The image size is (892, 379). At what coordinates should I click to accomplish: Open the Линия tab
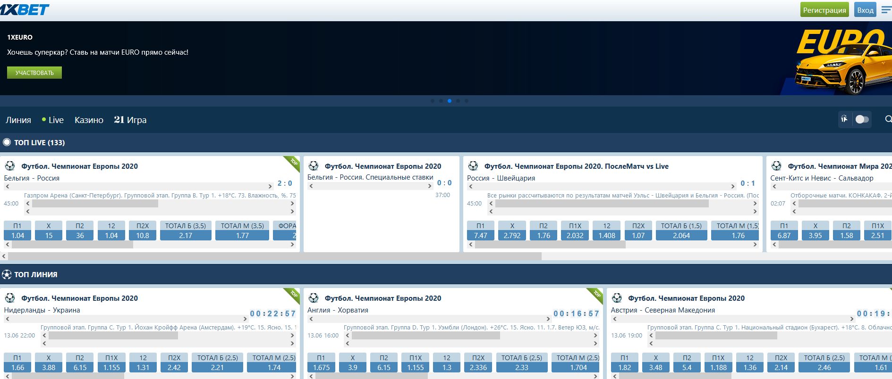click(18, 120)
